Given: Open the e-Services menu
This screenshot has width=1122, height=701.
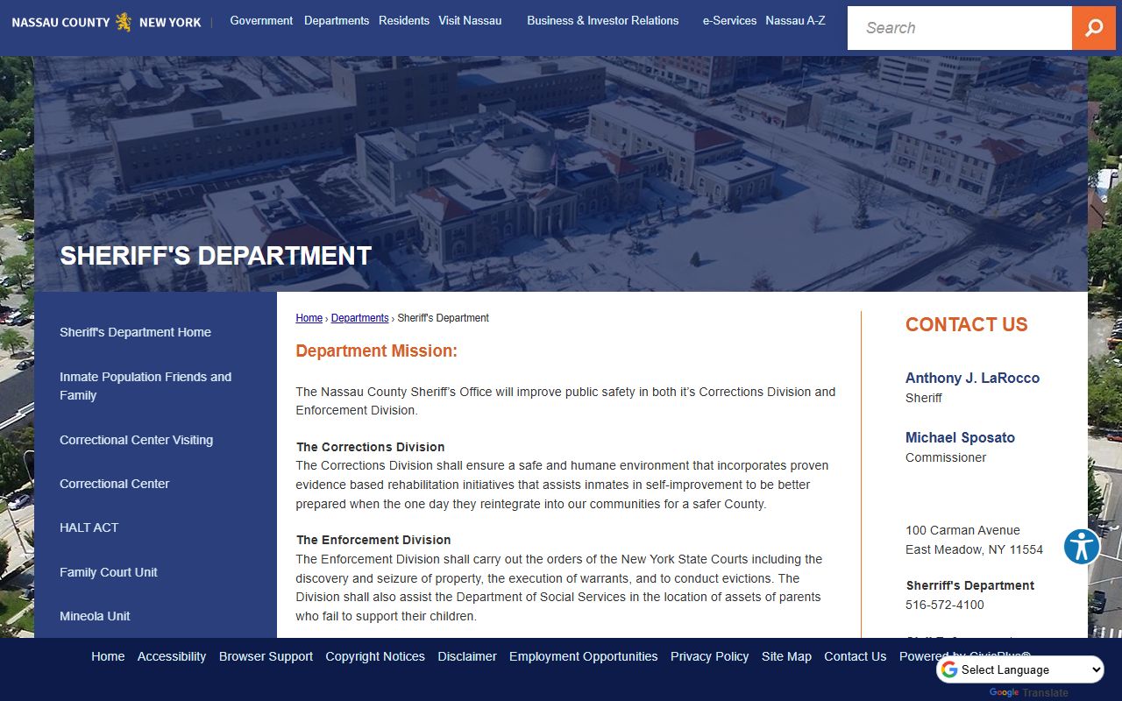Looking at the screenshot, I should pos(729,20).
